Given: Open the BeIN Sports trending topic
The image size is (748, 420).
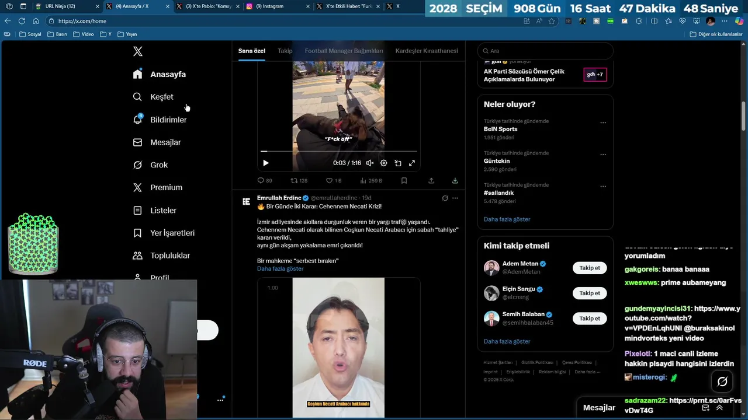Looking at the screenshot, I should [x=500, y=129].
